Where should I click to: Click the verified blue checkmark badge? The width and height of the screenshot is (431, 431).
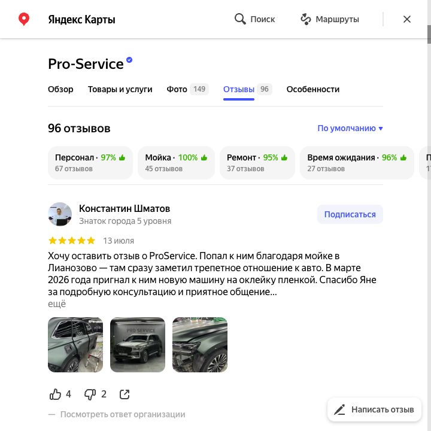pos(129,60)
